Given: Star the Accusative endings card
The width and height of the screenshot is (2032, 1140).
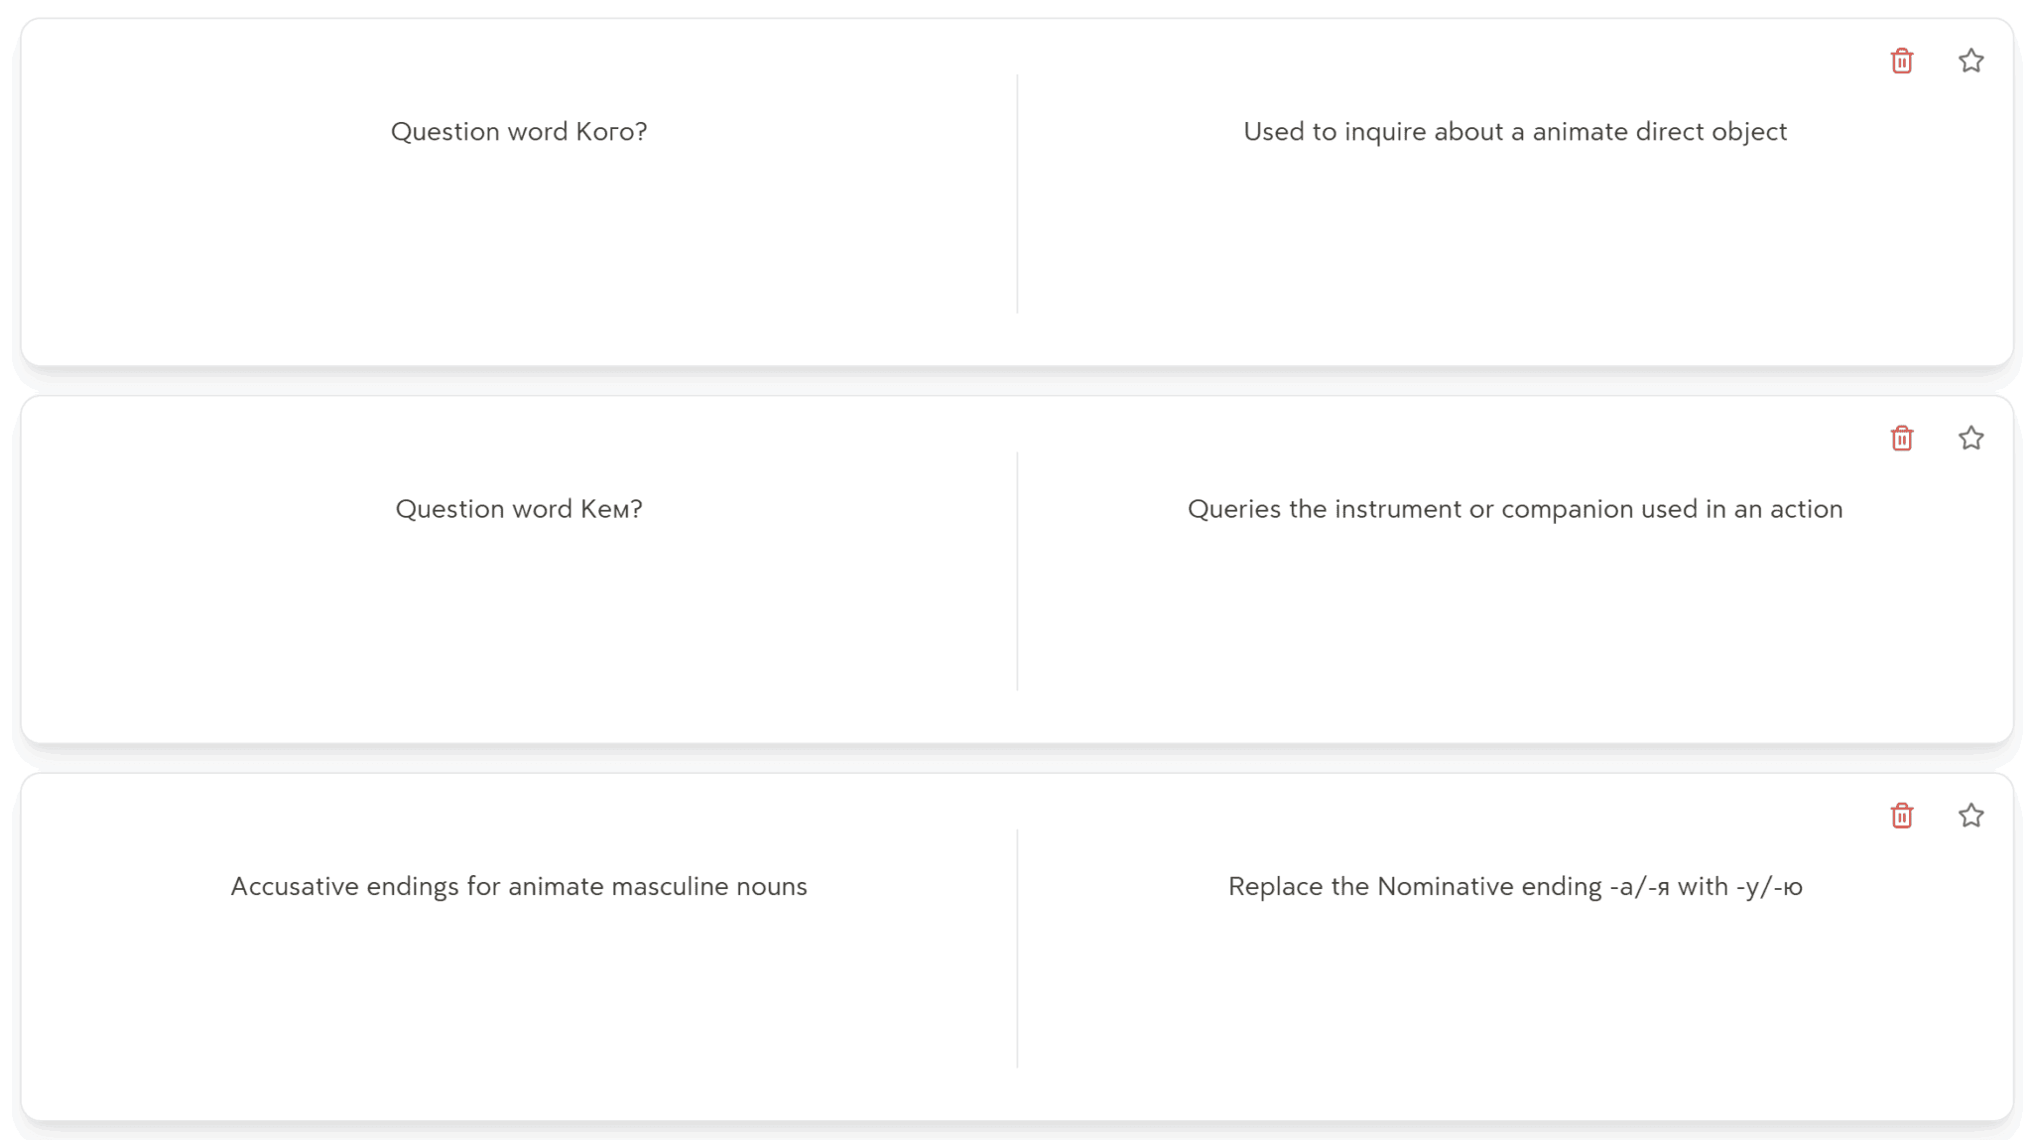Looking at the screenshot, I should pos(1970,816).
